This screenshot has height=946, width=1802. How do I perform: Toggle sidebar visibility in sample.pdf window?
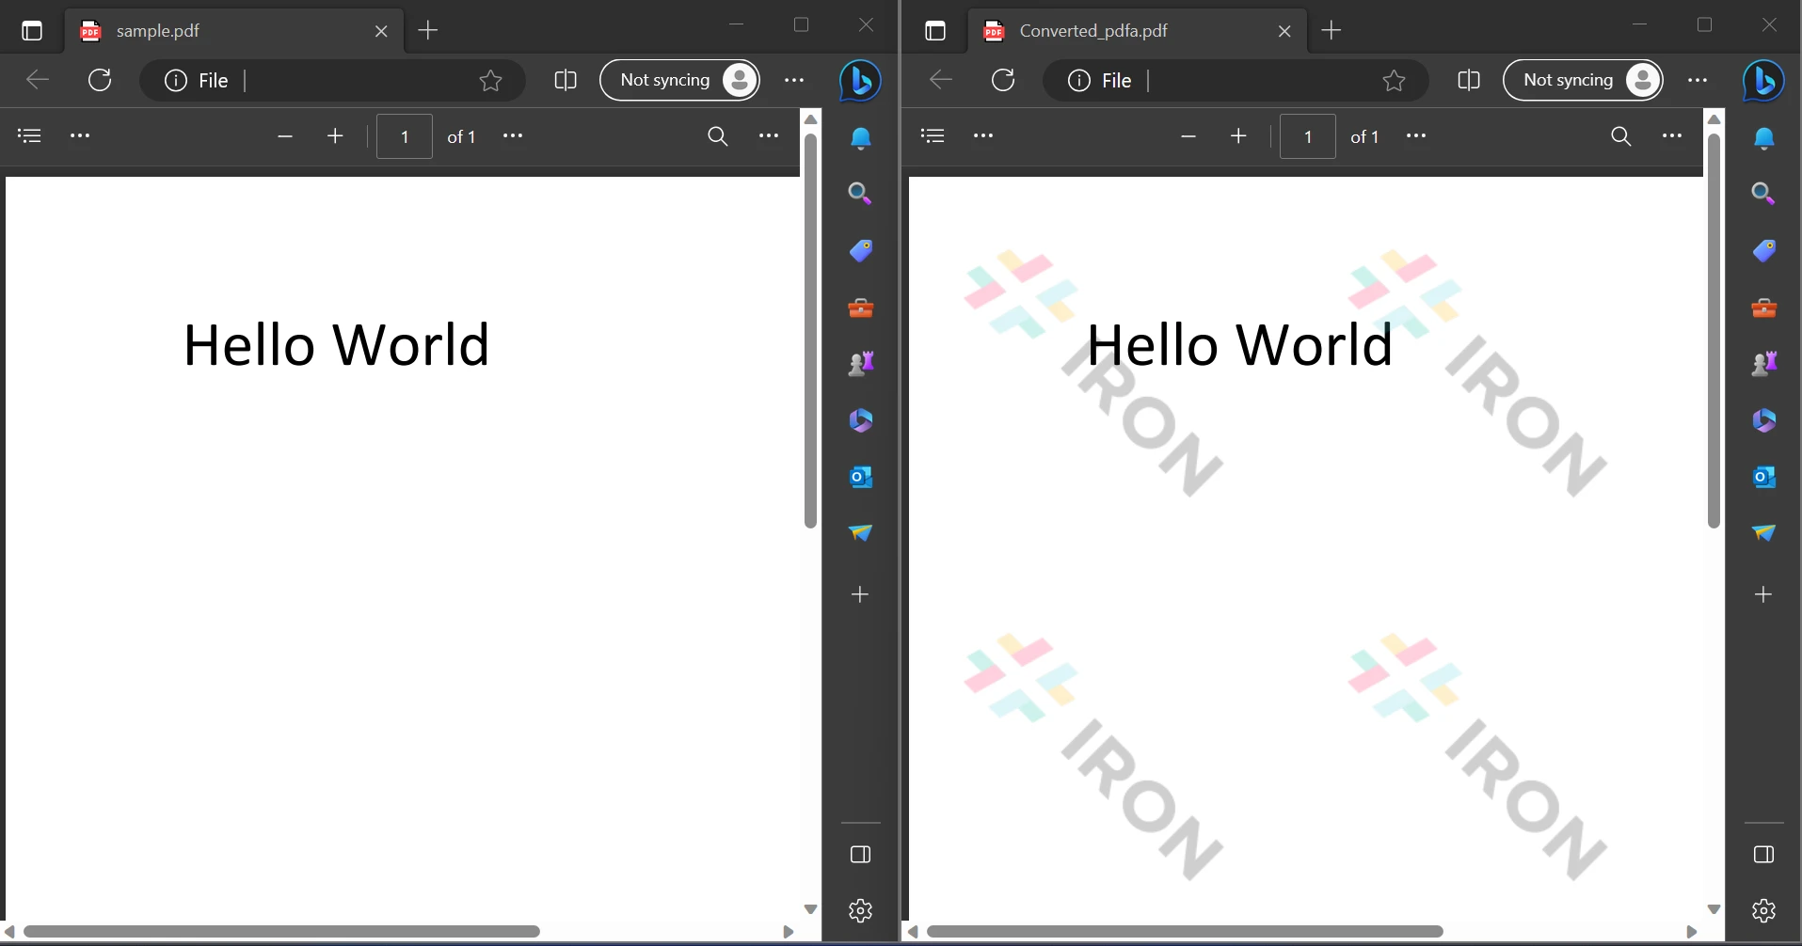[x=860, y=855]
